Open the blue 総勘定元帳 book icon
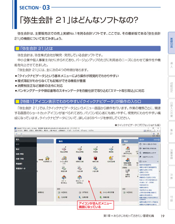This screenshot has width=175, height=224. [80, 159]
